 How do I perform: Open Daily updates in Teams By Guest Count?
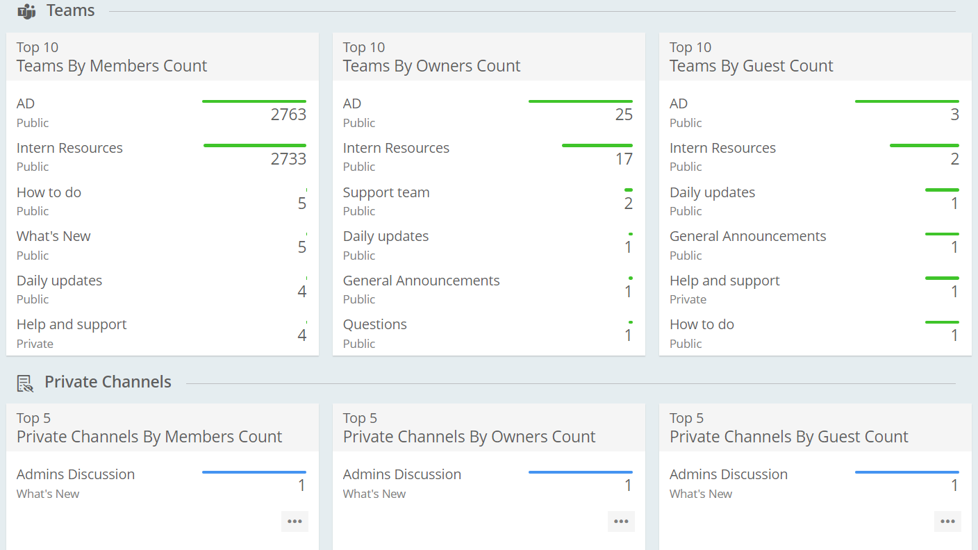click(x=712, y=192)
